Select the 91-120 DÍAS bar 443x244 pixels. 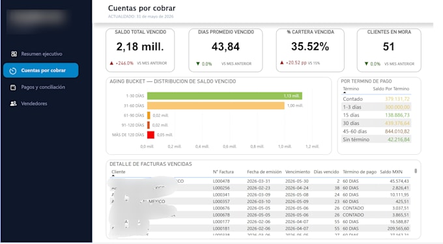pyautogui.click(x=149, y=125)
